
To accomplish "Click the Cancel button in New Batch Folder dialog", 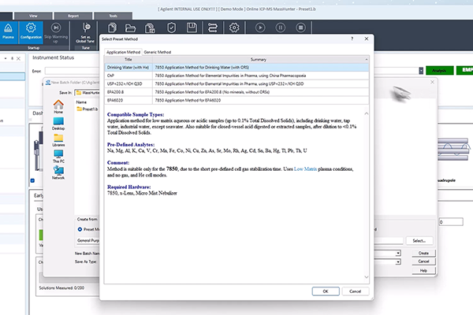I will click(x=423, y=261).
